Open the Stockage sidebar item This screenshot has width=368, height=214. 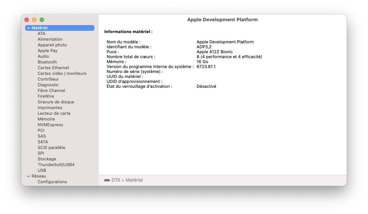pyautogui.click(x=47, y=159)
